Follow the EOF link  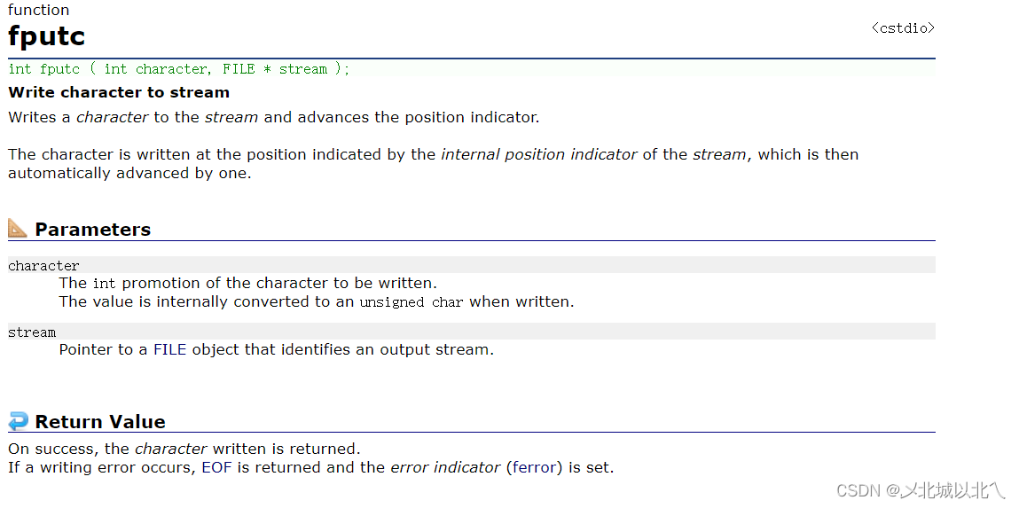pos(216,467)
